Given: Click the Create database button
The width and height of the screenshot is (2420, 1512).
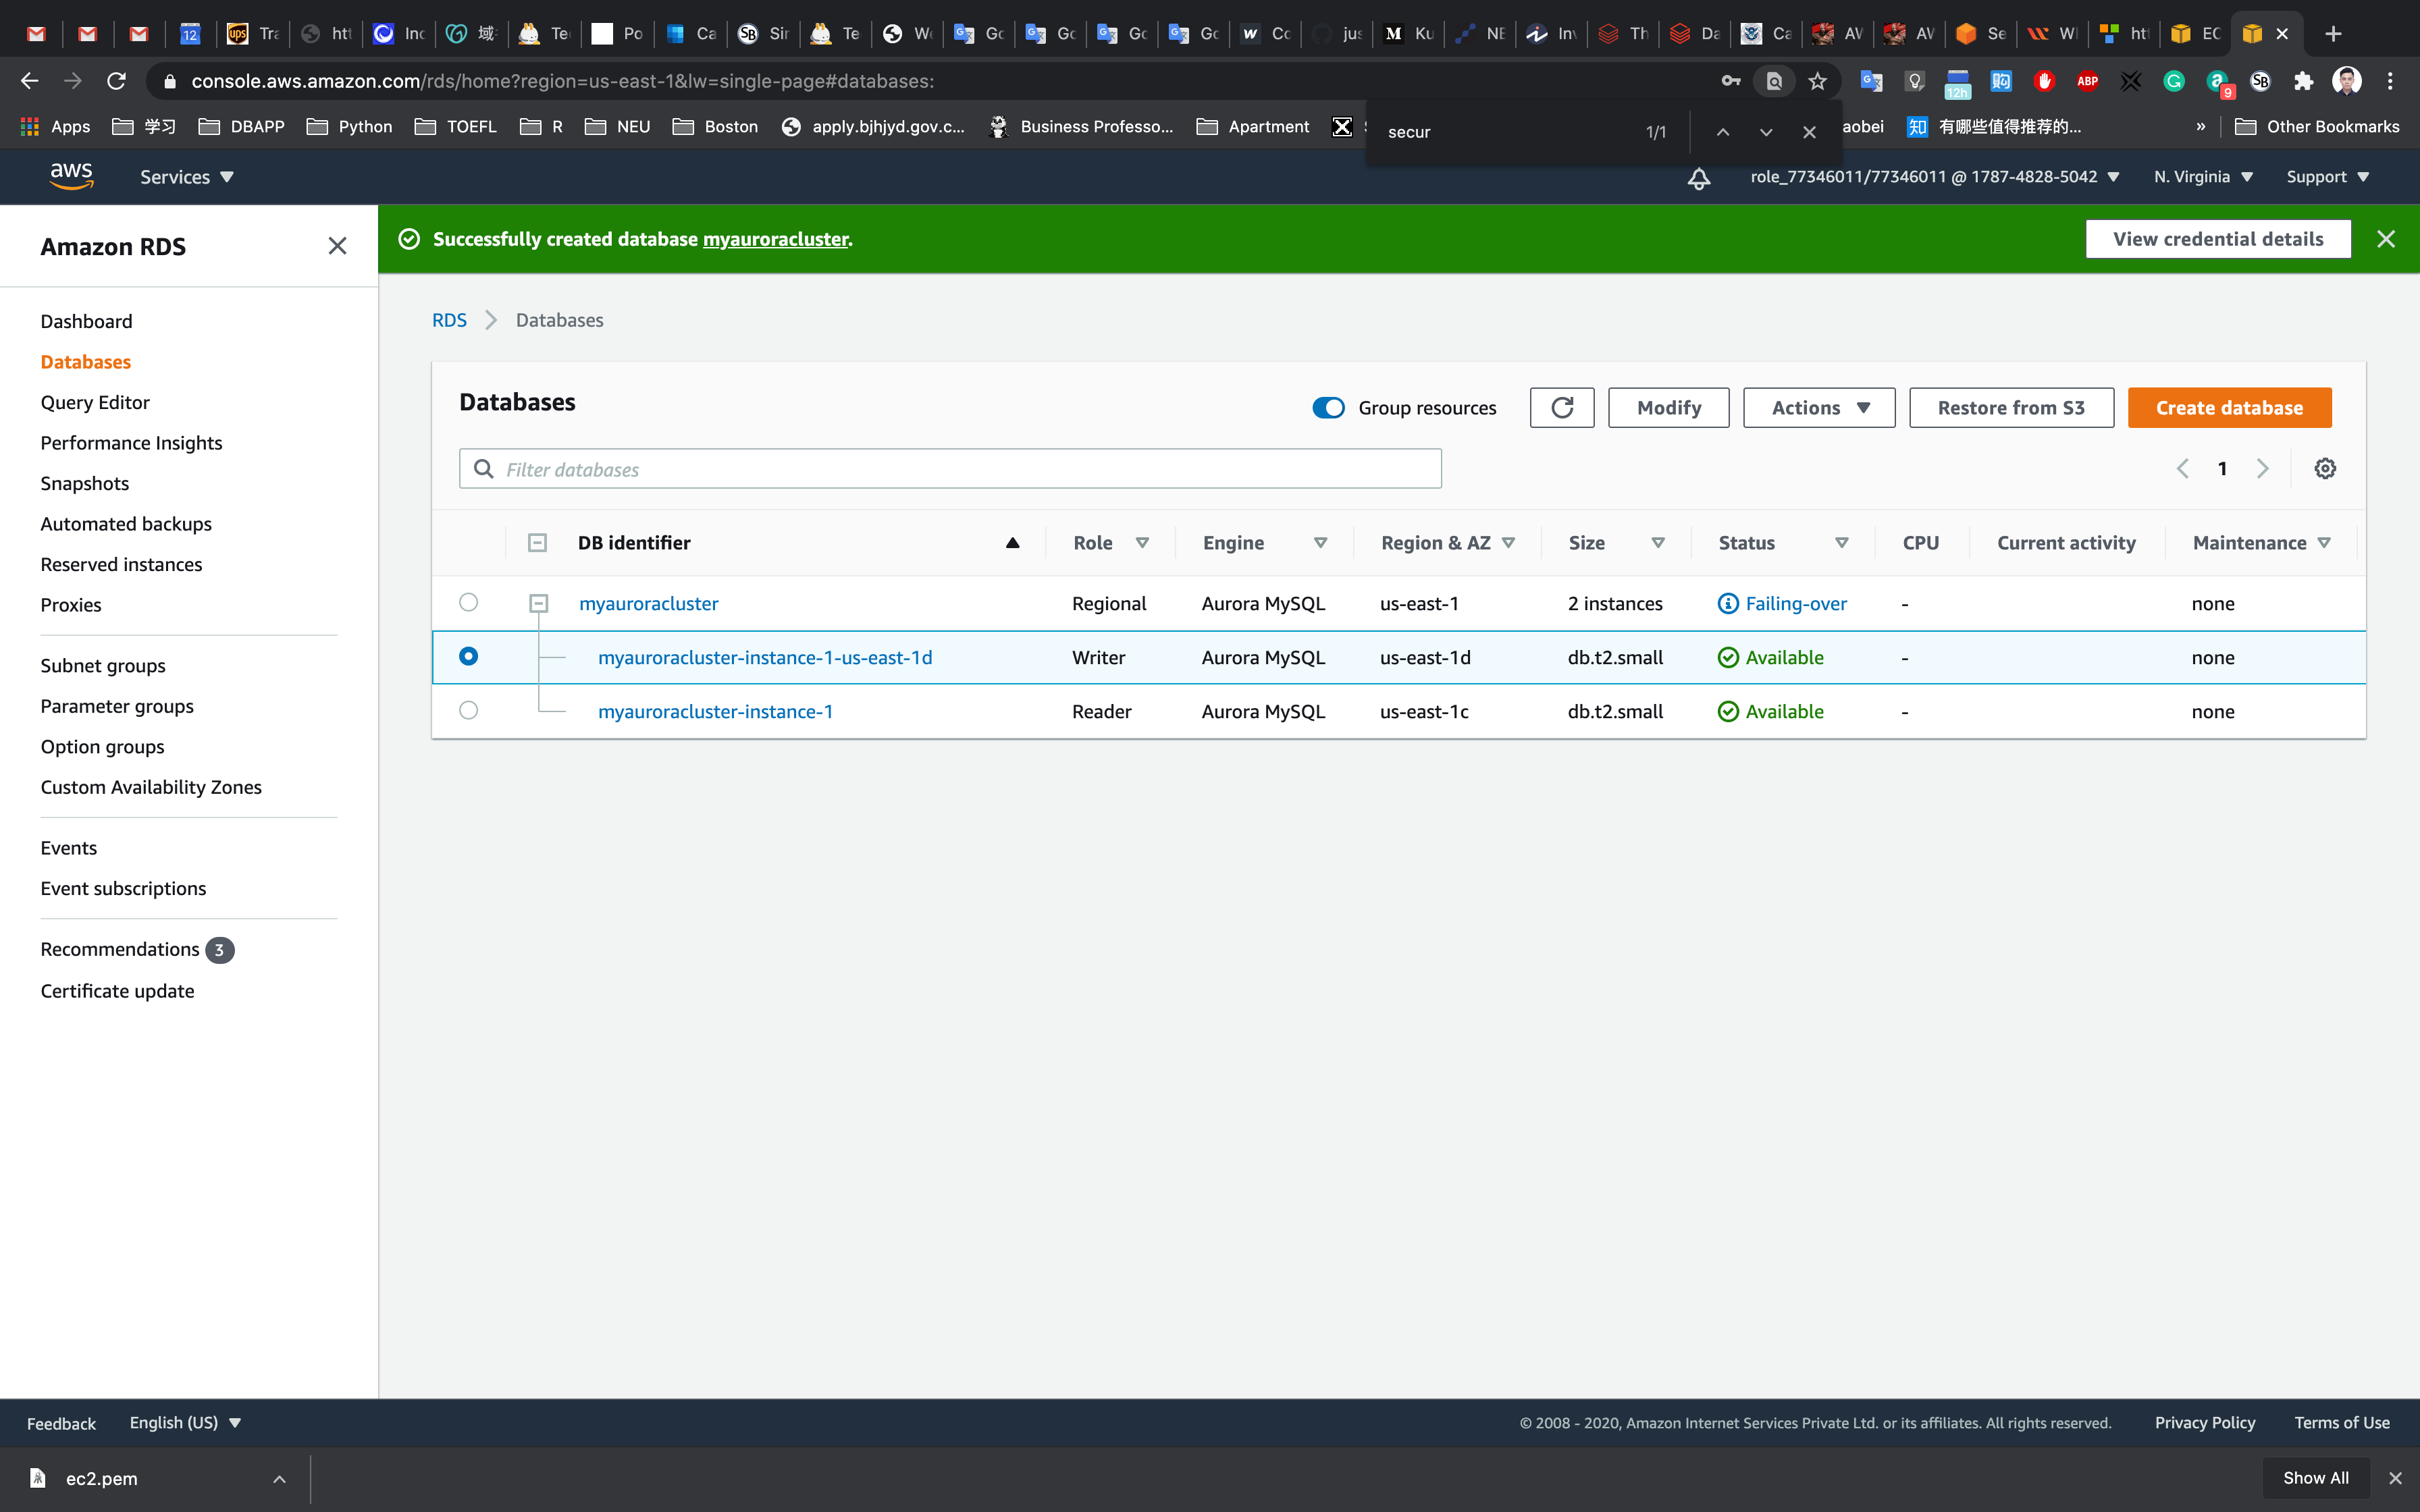Looking at the screenshot, I should tap(2229, 408).
